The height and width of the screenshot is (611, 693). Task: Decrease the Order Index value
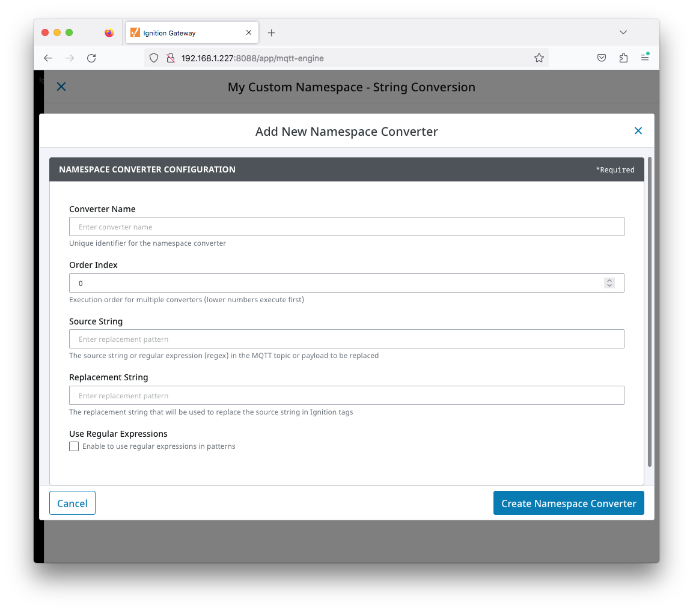(x=609, y=286)
